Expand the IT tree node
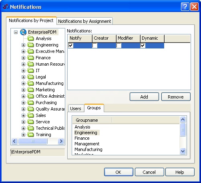 coord(23,70)
